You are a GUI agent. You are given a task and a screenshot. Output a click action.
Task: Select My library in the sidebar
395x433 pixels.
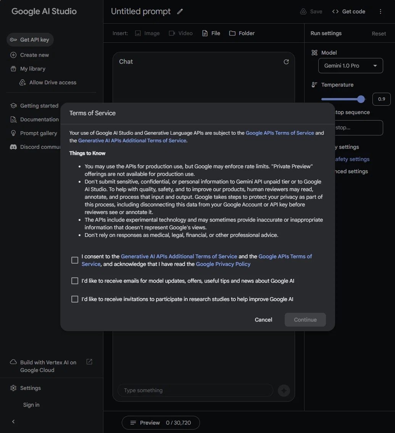pyautogui.click(x=32, y=69)
